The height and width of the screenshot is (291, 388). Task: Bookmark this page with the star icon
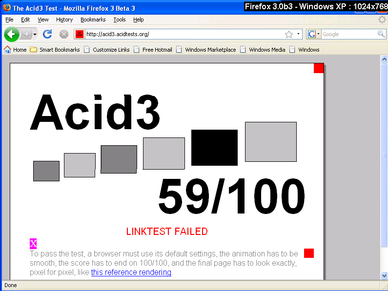289,34
